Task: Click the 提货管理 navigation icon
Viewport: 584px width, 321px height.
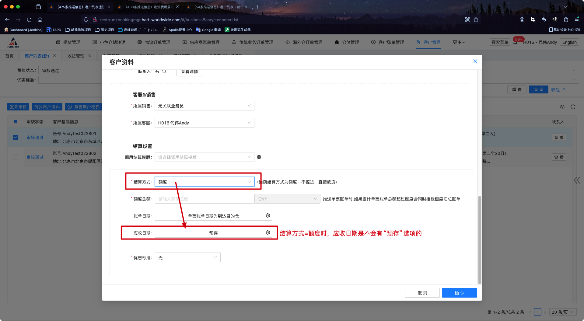Action: pos(58,42)
